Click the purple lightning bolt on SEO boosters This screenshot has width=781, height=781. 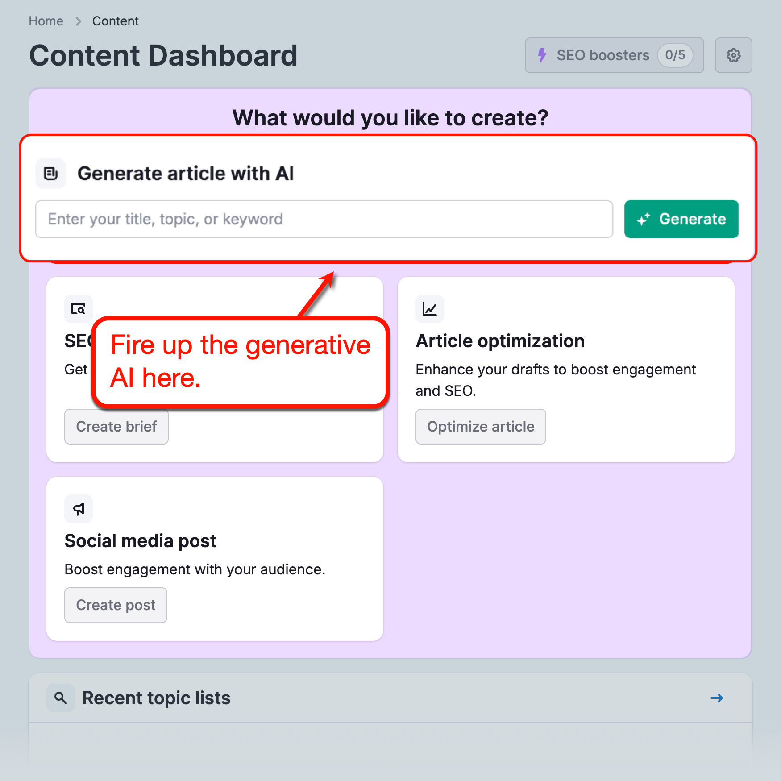pyautogui.click(x=542, y=55)
